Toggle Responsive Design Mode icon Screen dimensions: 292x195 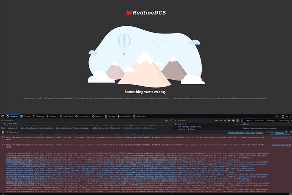click(283, 116)
